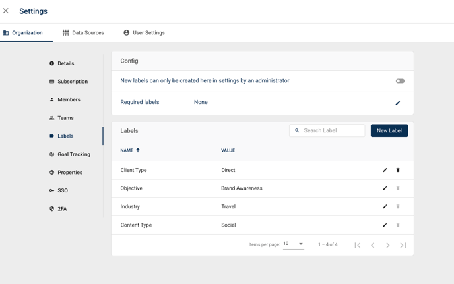Viewport: 454px width, 284px height.
Task: Toggle admin-only label creation switch
Action: tap(400, 81)
